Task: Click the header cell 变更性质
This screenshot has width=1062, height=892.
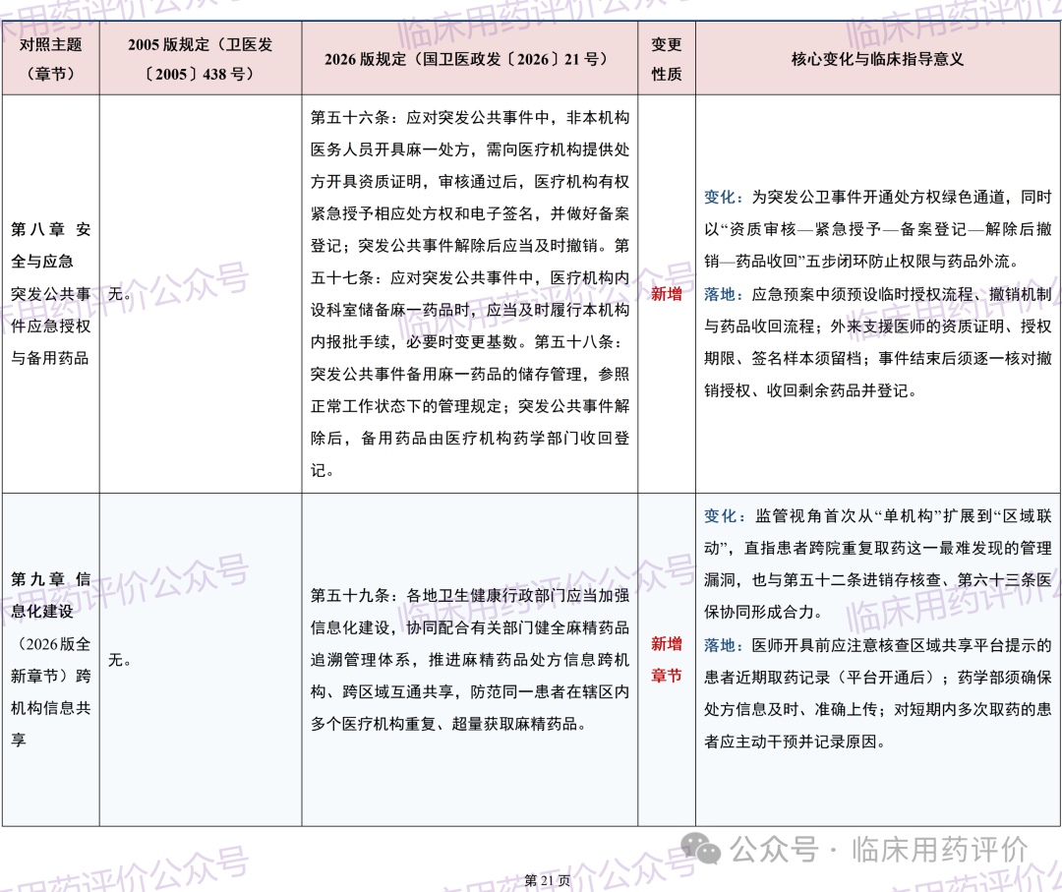Action: [667, 59]
